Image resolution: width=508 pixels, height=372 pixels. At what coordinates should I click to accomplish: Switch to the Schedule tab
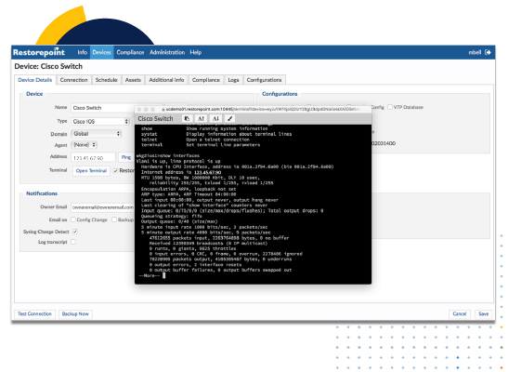106,80
